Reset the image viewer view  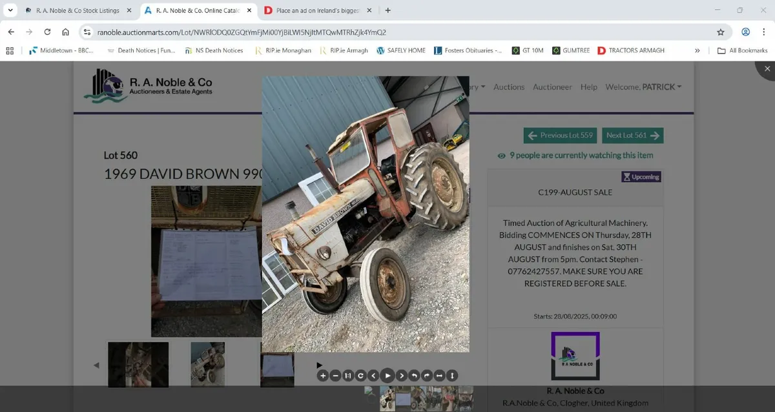click(360, 376)
